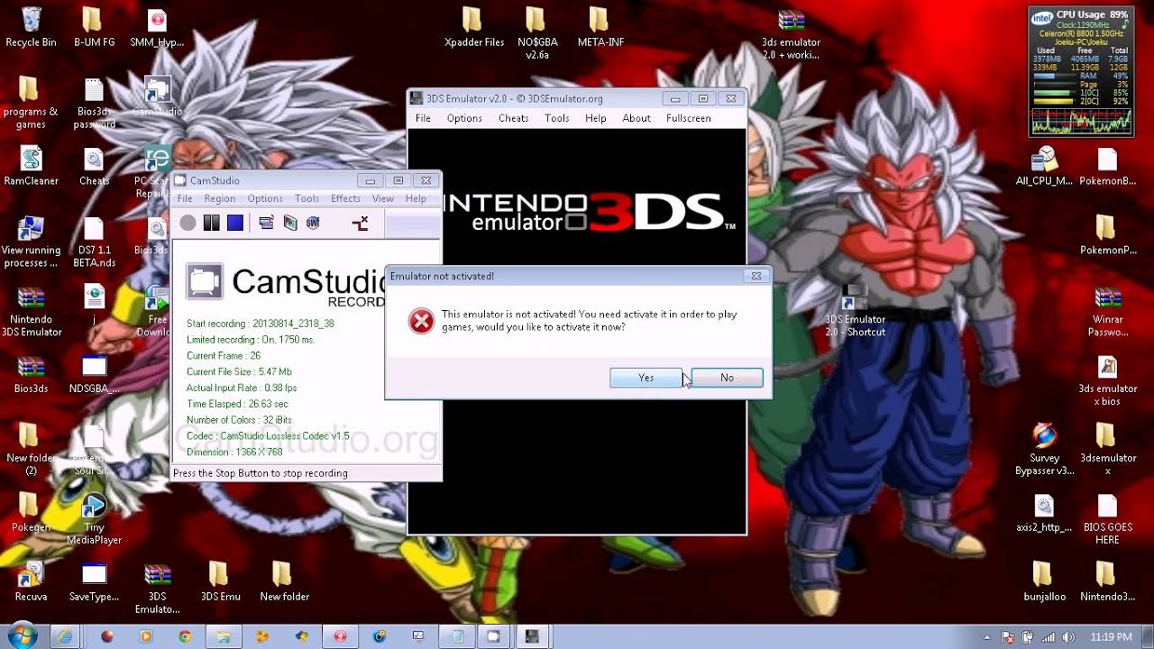The width and height of the screenshot is (1154, 649).
Task: Select the RamCleaner desktop icon
Action: [x=31, y=167]
